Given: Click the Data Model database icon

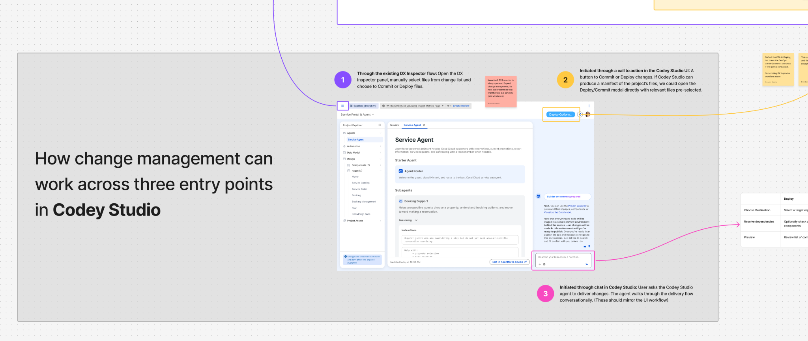Looking at the screenshot, I should pyautogui.click(x=344, y=153).
